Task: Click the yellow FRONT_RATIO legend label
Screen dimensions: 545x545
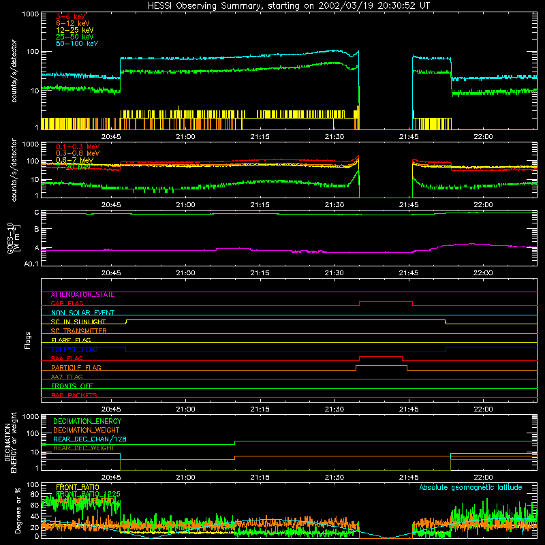Action: (x=78, y=487)
